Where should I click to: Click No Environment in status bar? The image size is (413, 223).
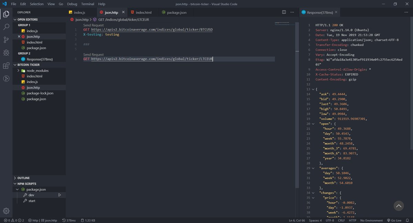click(x=371, y=220)
